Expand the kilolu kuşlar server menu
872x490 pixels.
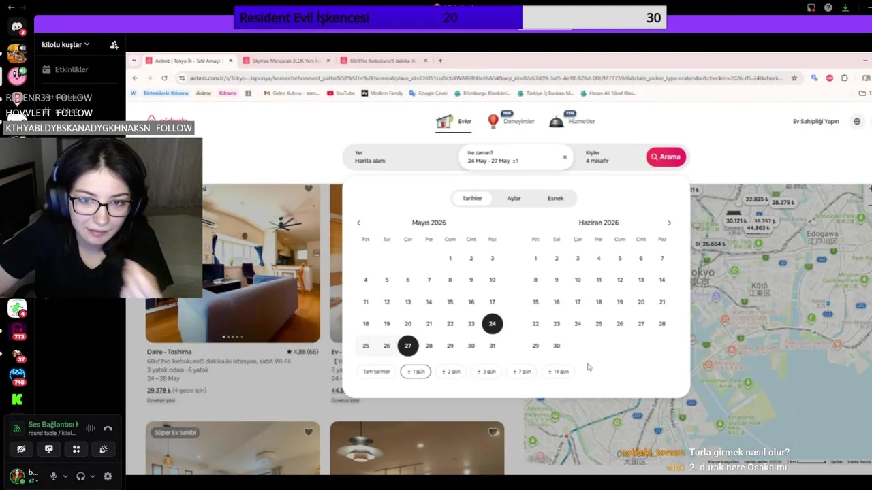[x=65, y=44]
